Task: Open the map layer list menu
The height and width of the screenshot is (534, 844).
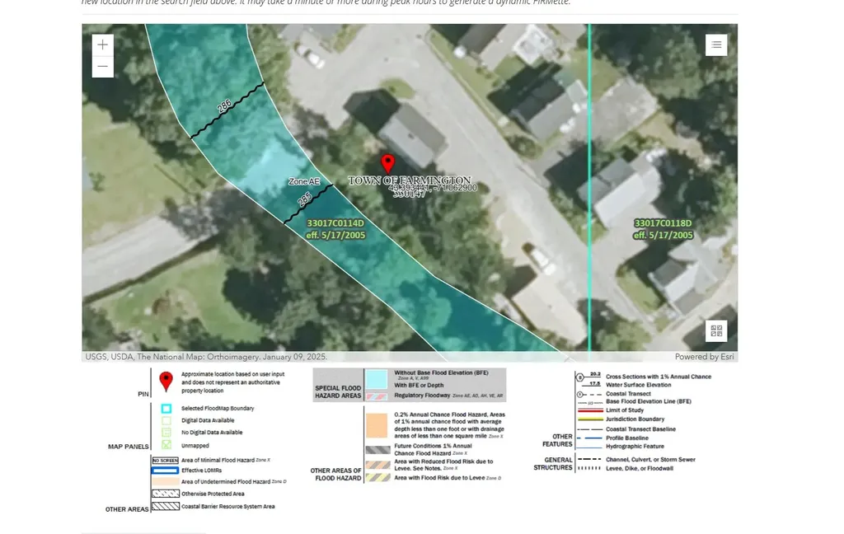Action: pos(716,44)
